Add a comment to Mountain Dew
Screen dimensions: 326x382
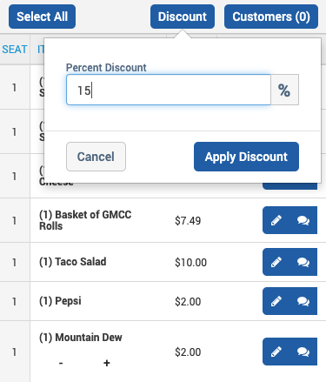[x=303, y=352]
